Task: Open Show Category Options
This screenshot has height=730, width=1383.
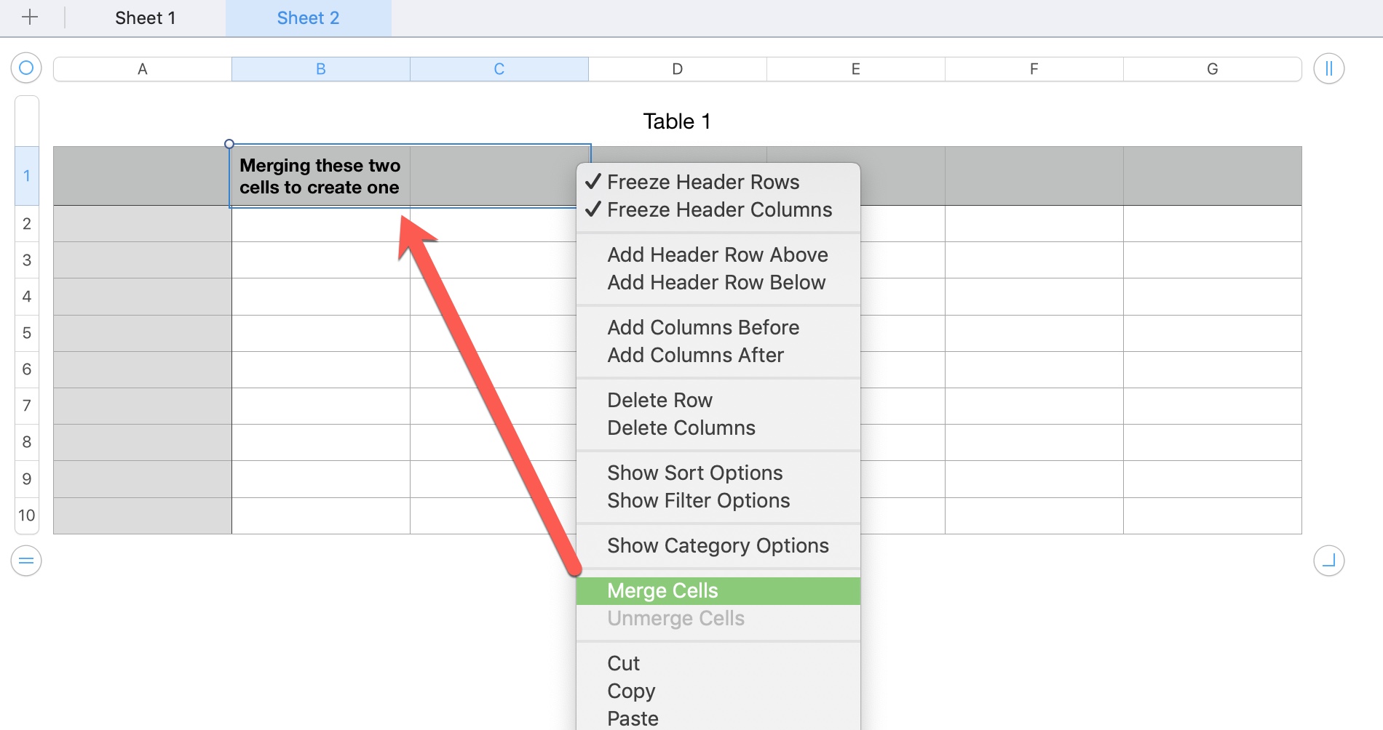Action: (718, 545)
